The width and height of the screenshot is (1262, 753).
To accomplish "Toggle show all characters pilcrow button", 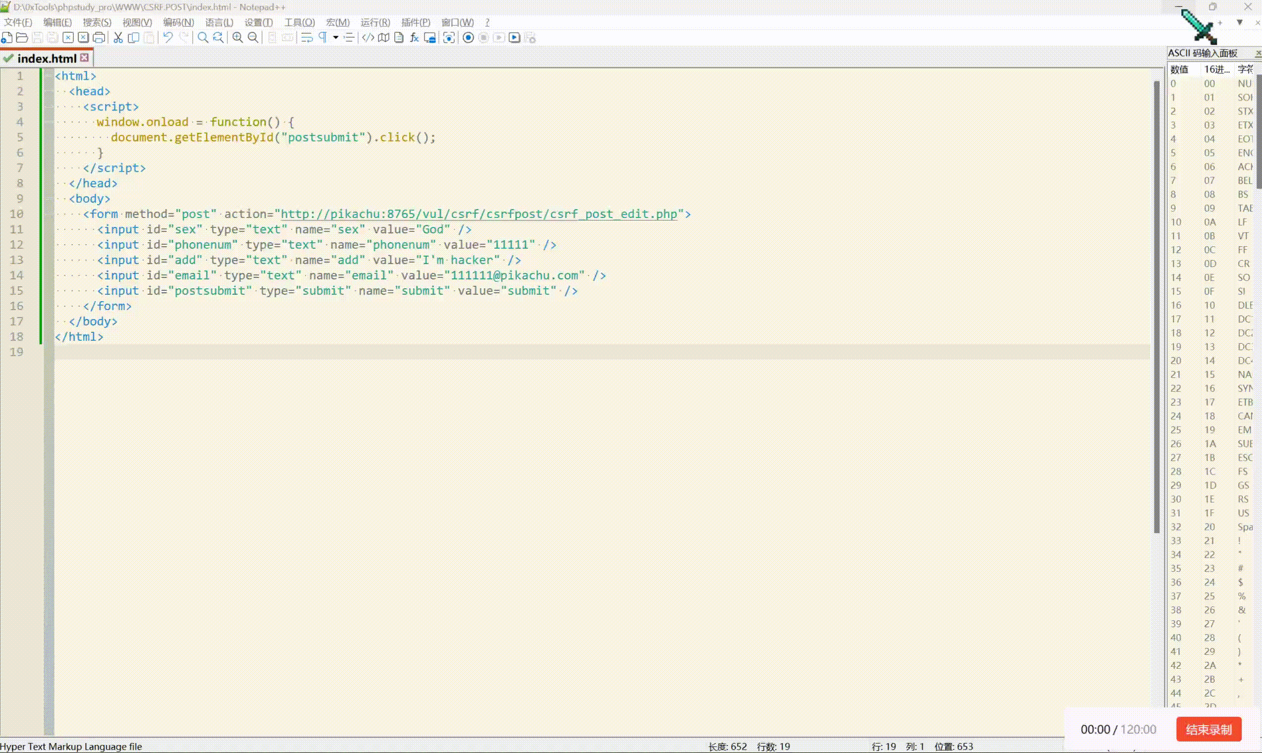I will pos(322,38).
